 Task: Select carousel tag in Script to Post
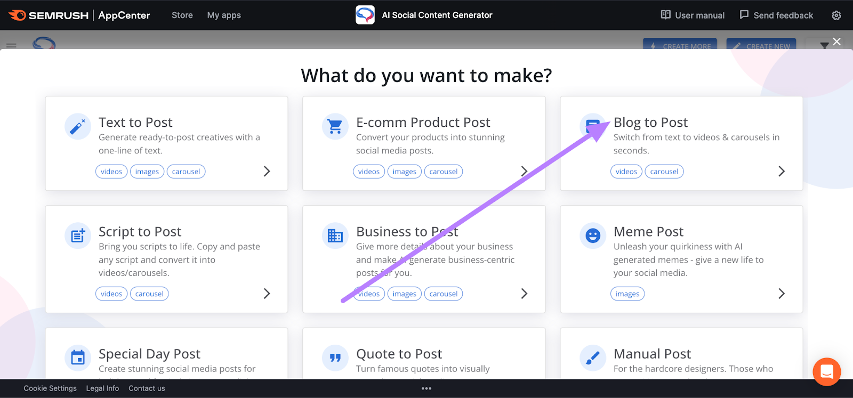pyautogui.click(x=149, y=294)
